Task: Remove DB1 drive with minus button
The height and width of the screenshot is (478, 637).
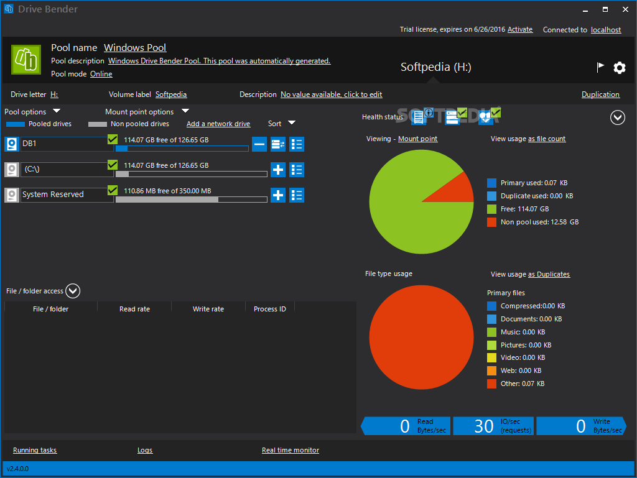Action: point(259,144)
